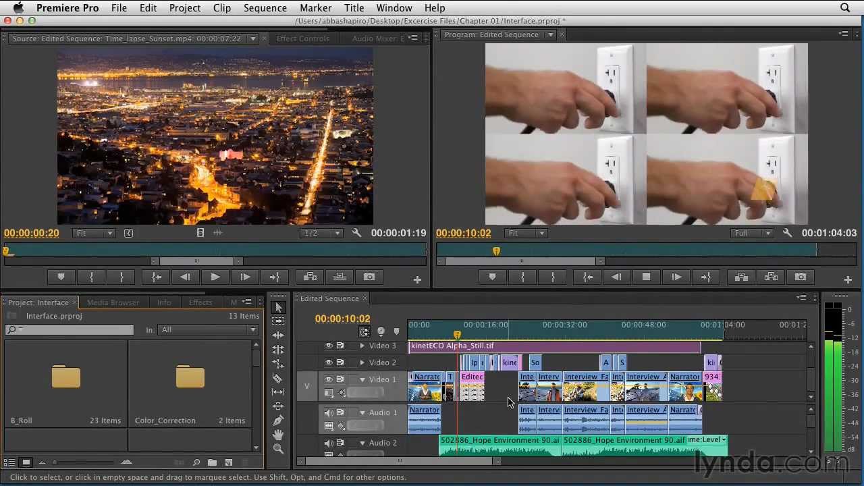Image resolution: width=864 pixels, height=486 pixels.
Task: Select the Pen tool
Action: pos(278,421)
